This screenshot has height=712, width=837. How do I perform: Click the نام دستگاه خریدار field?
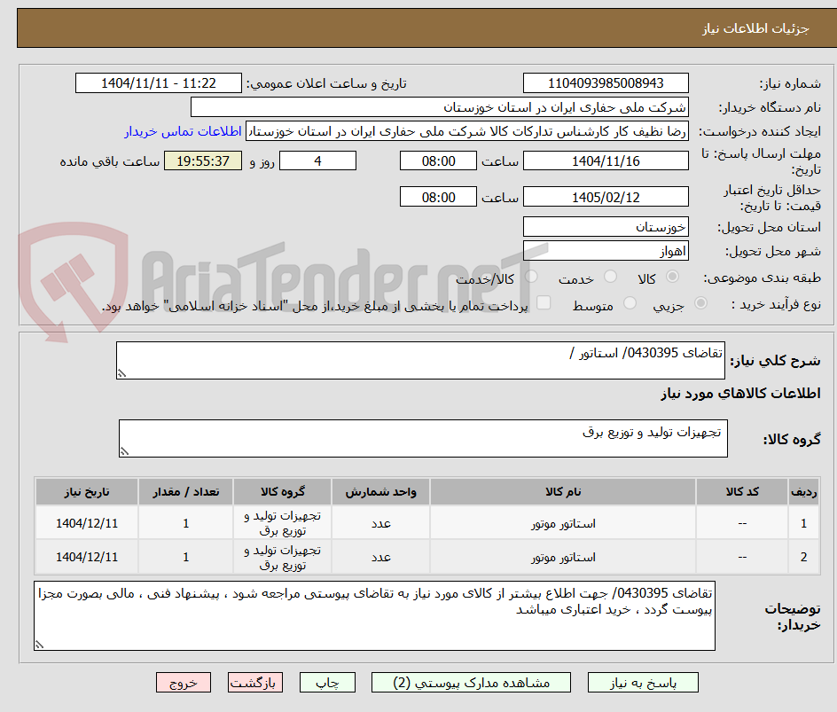pyautogui.click(x=439, y=107)
